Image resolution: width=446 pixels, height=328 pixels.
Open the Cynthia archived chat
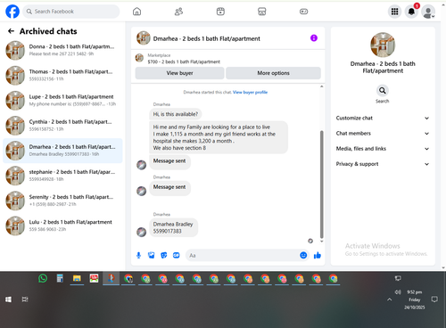(x=62, y=126)
